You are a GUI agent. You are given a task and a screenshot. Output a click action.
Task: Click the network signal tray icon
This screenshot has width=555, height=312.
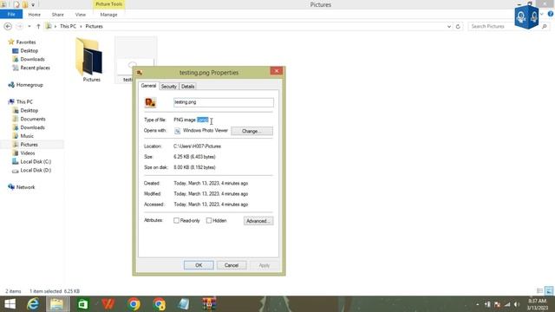(507, 304)
